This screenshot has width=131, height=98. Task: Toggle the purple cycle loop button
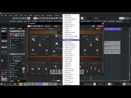pos(41,84)
